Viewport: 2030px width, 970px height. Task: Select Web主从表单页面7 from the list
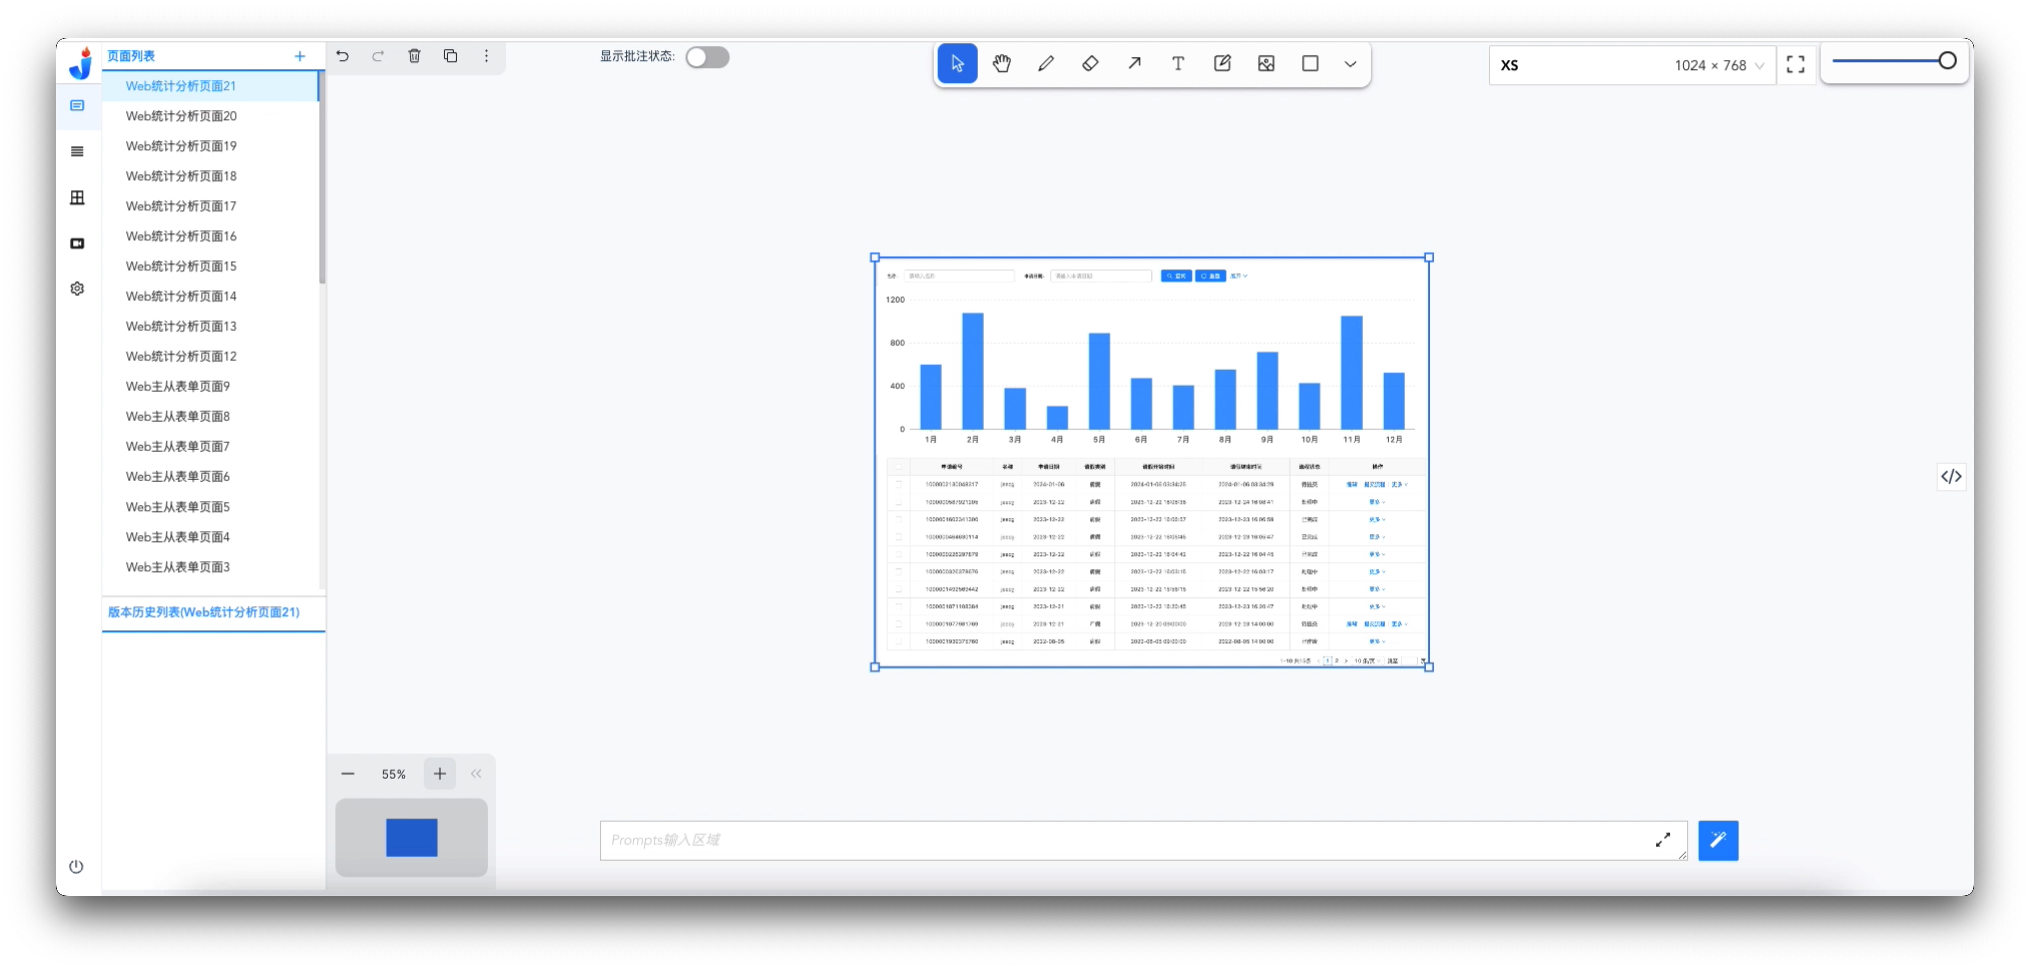tap(177, 447)
